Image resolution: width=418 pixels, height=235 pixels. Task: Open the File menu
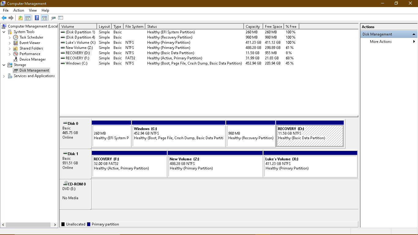(6, 10)
